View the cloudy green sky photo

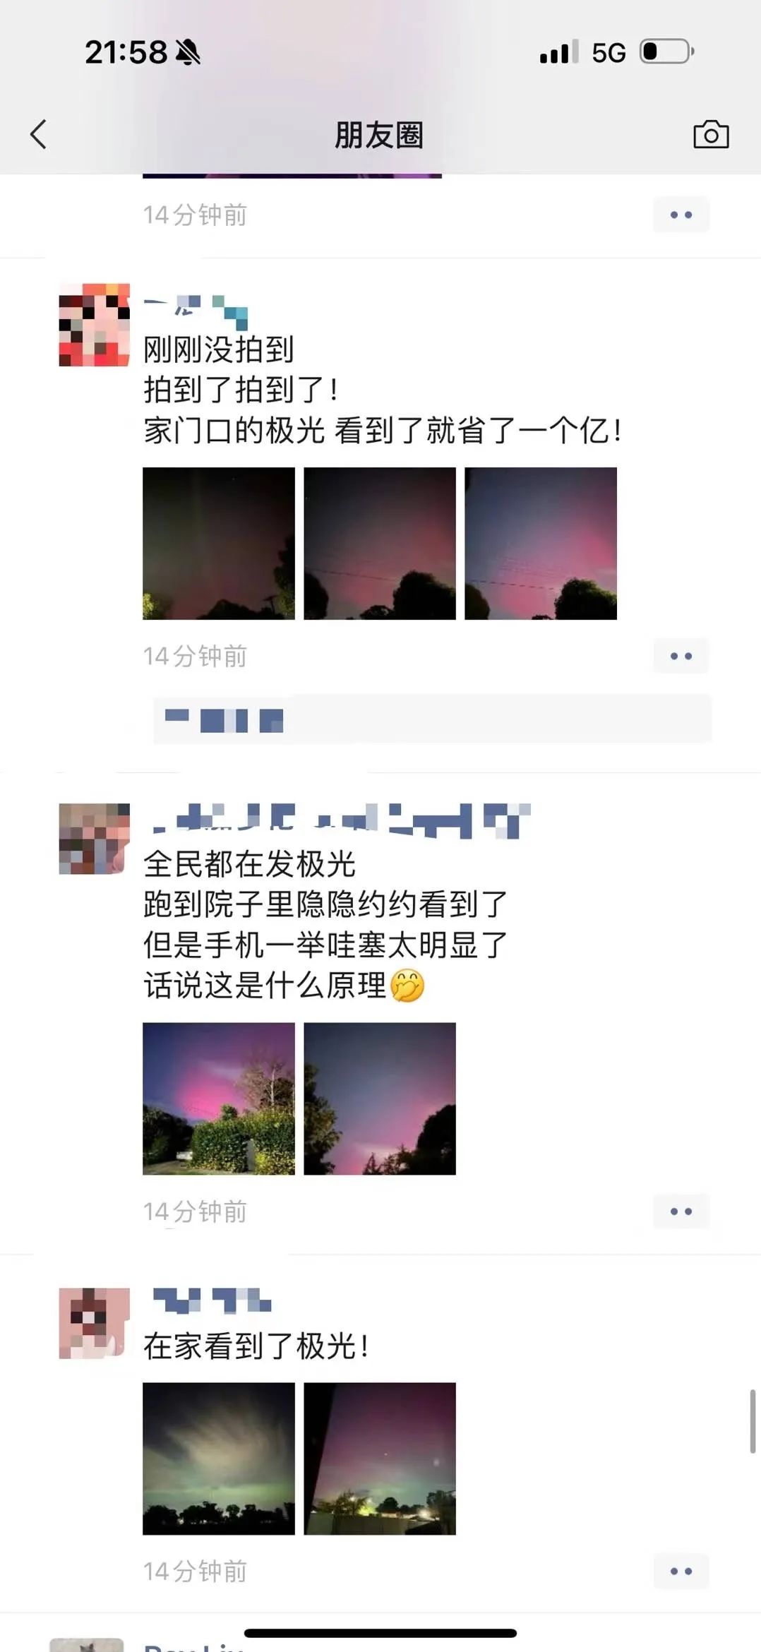[x=219, y=1459]
